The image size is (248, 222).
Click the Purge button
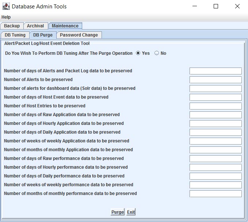tap(118, 212)
